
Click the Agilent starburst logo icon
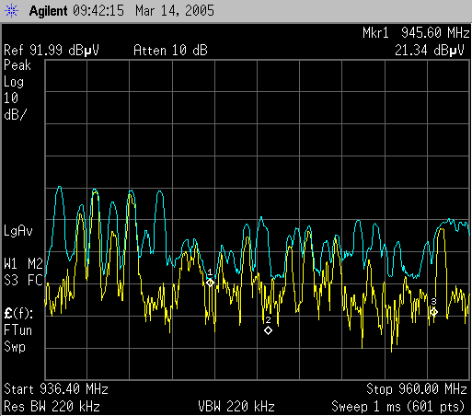click(11, 11)
